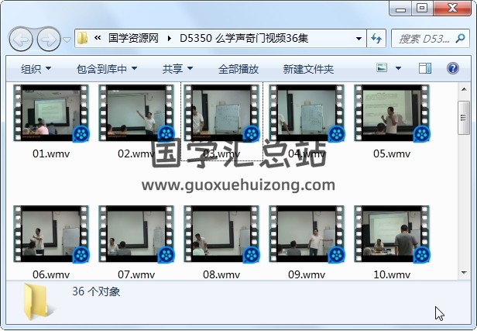This screenshot has width=477, height=331.
Task: Click 全部播放 to play all
Action: pos(238,69)
